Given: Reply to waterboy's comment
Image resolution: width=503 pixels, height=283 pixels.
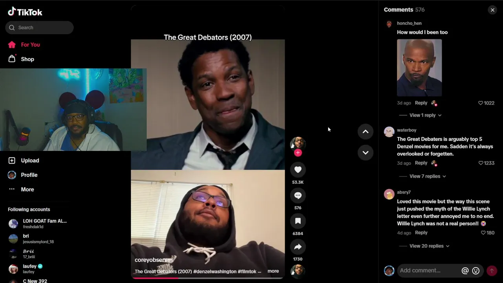Looking at the screenshot, I should (x=421, y=163).
